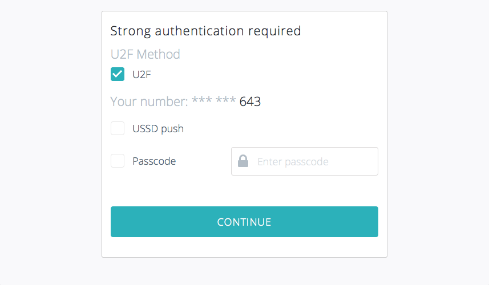Screen dimensions: 489x285
Task: Click the "Strong authentication required" heading
Action: pos(205,31)
